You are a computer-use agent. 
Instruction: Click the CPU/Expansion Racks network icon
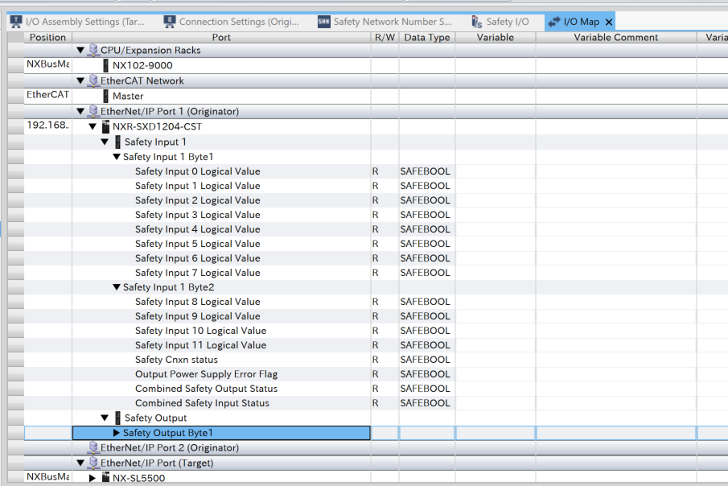coord(93,50)
